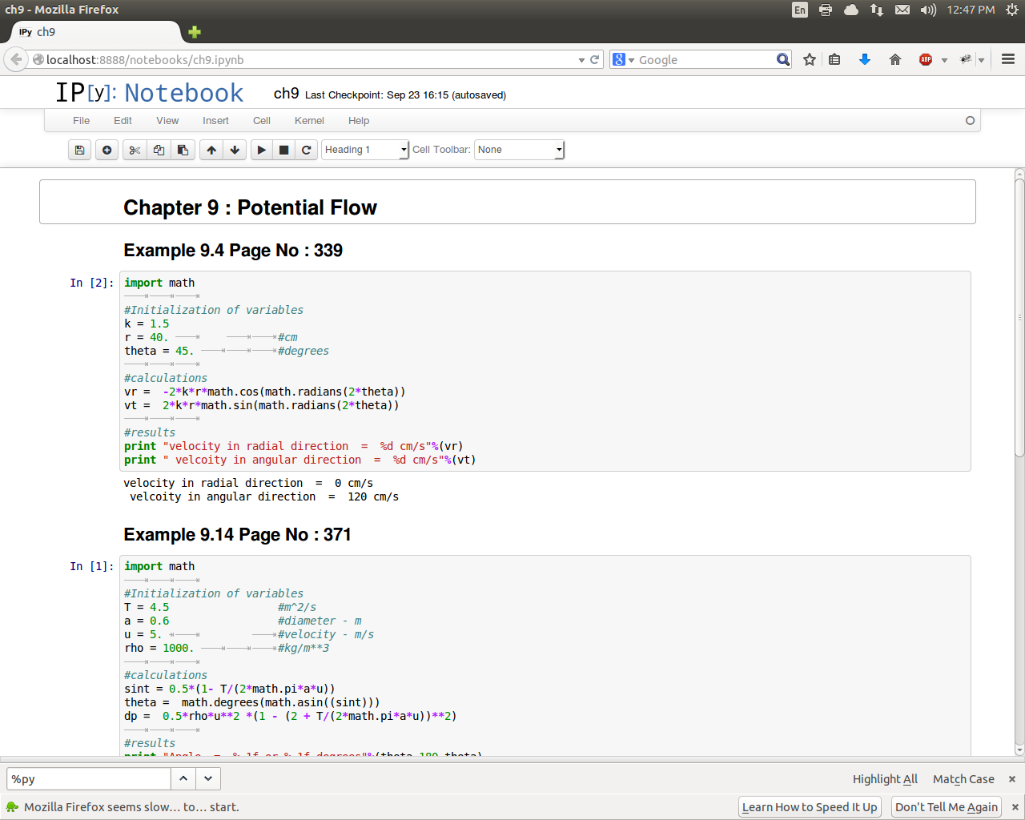Toggle Match Case in the find bar

pyautogui.click(x=963, y=779)
